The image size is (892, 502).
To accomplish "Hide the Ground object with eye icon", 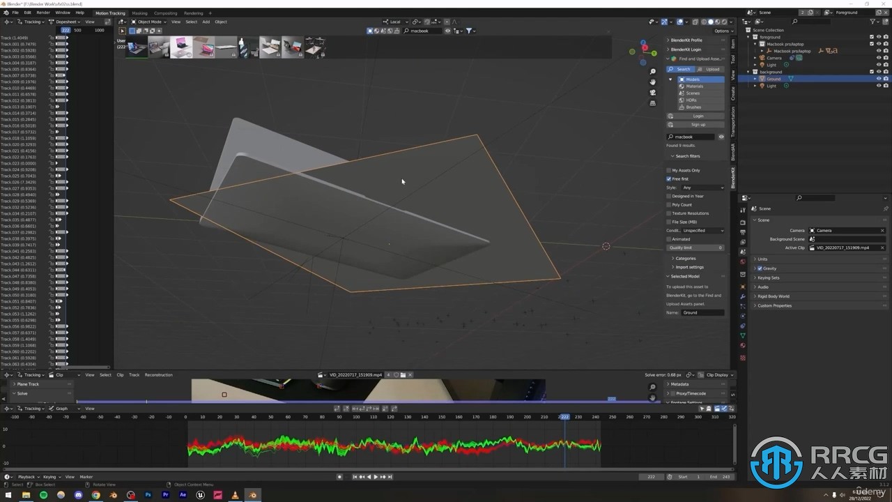I will pyautogui.click(x=878, y=79).
